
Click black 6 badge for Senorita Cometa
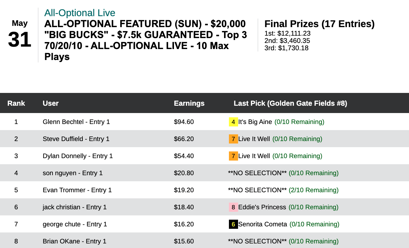click(x=233, y=224)
